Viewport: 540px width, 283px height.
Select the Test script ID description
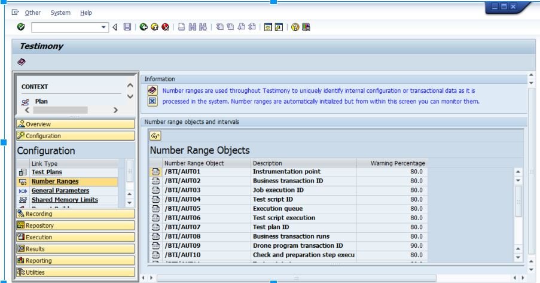[x=303, y=200]
